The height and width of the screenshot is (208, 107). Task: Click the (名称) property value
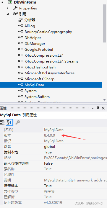[54, 130]
